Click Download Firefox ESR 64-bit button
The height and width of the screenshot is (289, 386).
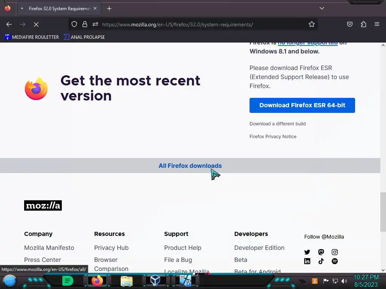pos(302,105)
